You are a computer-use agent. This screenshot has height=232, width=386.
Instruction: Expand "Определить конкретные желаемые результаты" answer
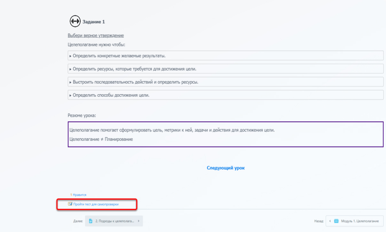119,56
